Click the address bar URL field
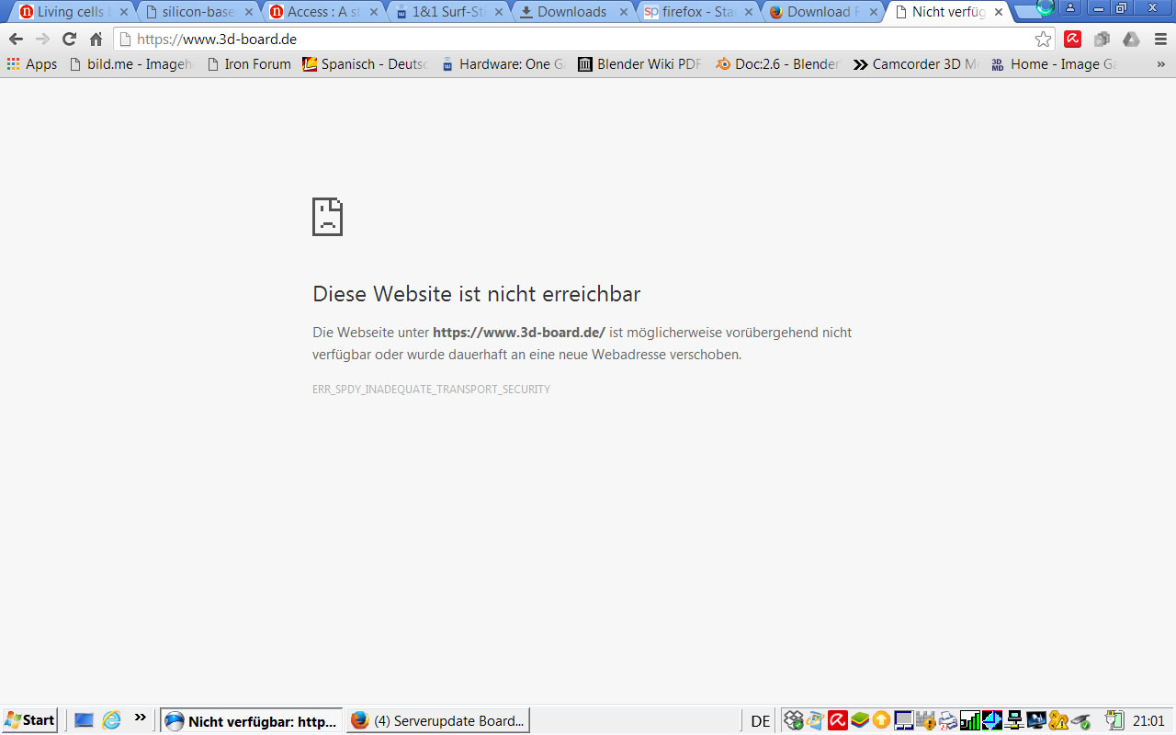Viewport: 1176px width, 735px height. (582, 40)
